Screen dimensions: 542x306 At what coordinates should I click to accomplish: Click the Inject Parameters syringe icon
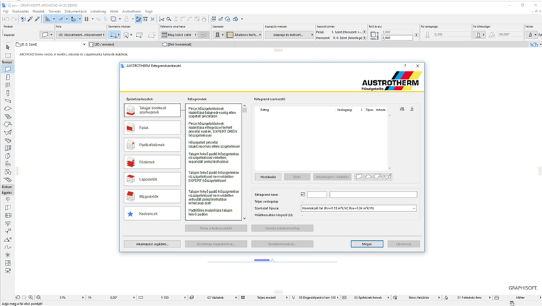[x=37, y=19]
